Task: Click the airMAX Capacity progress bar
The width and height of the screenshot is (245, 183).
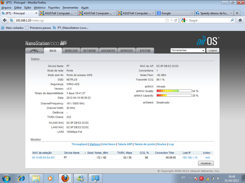Action: click(x=174, y=95)
